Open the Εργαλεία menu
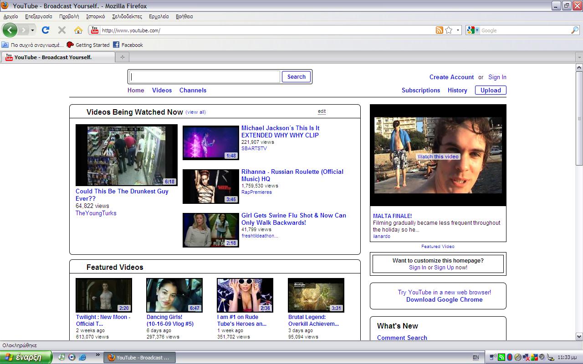 click(159, 16)
